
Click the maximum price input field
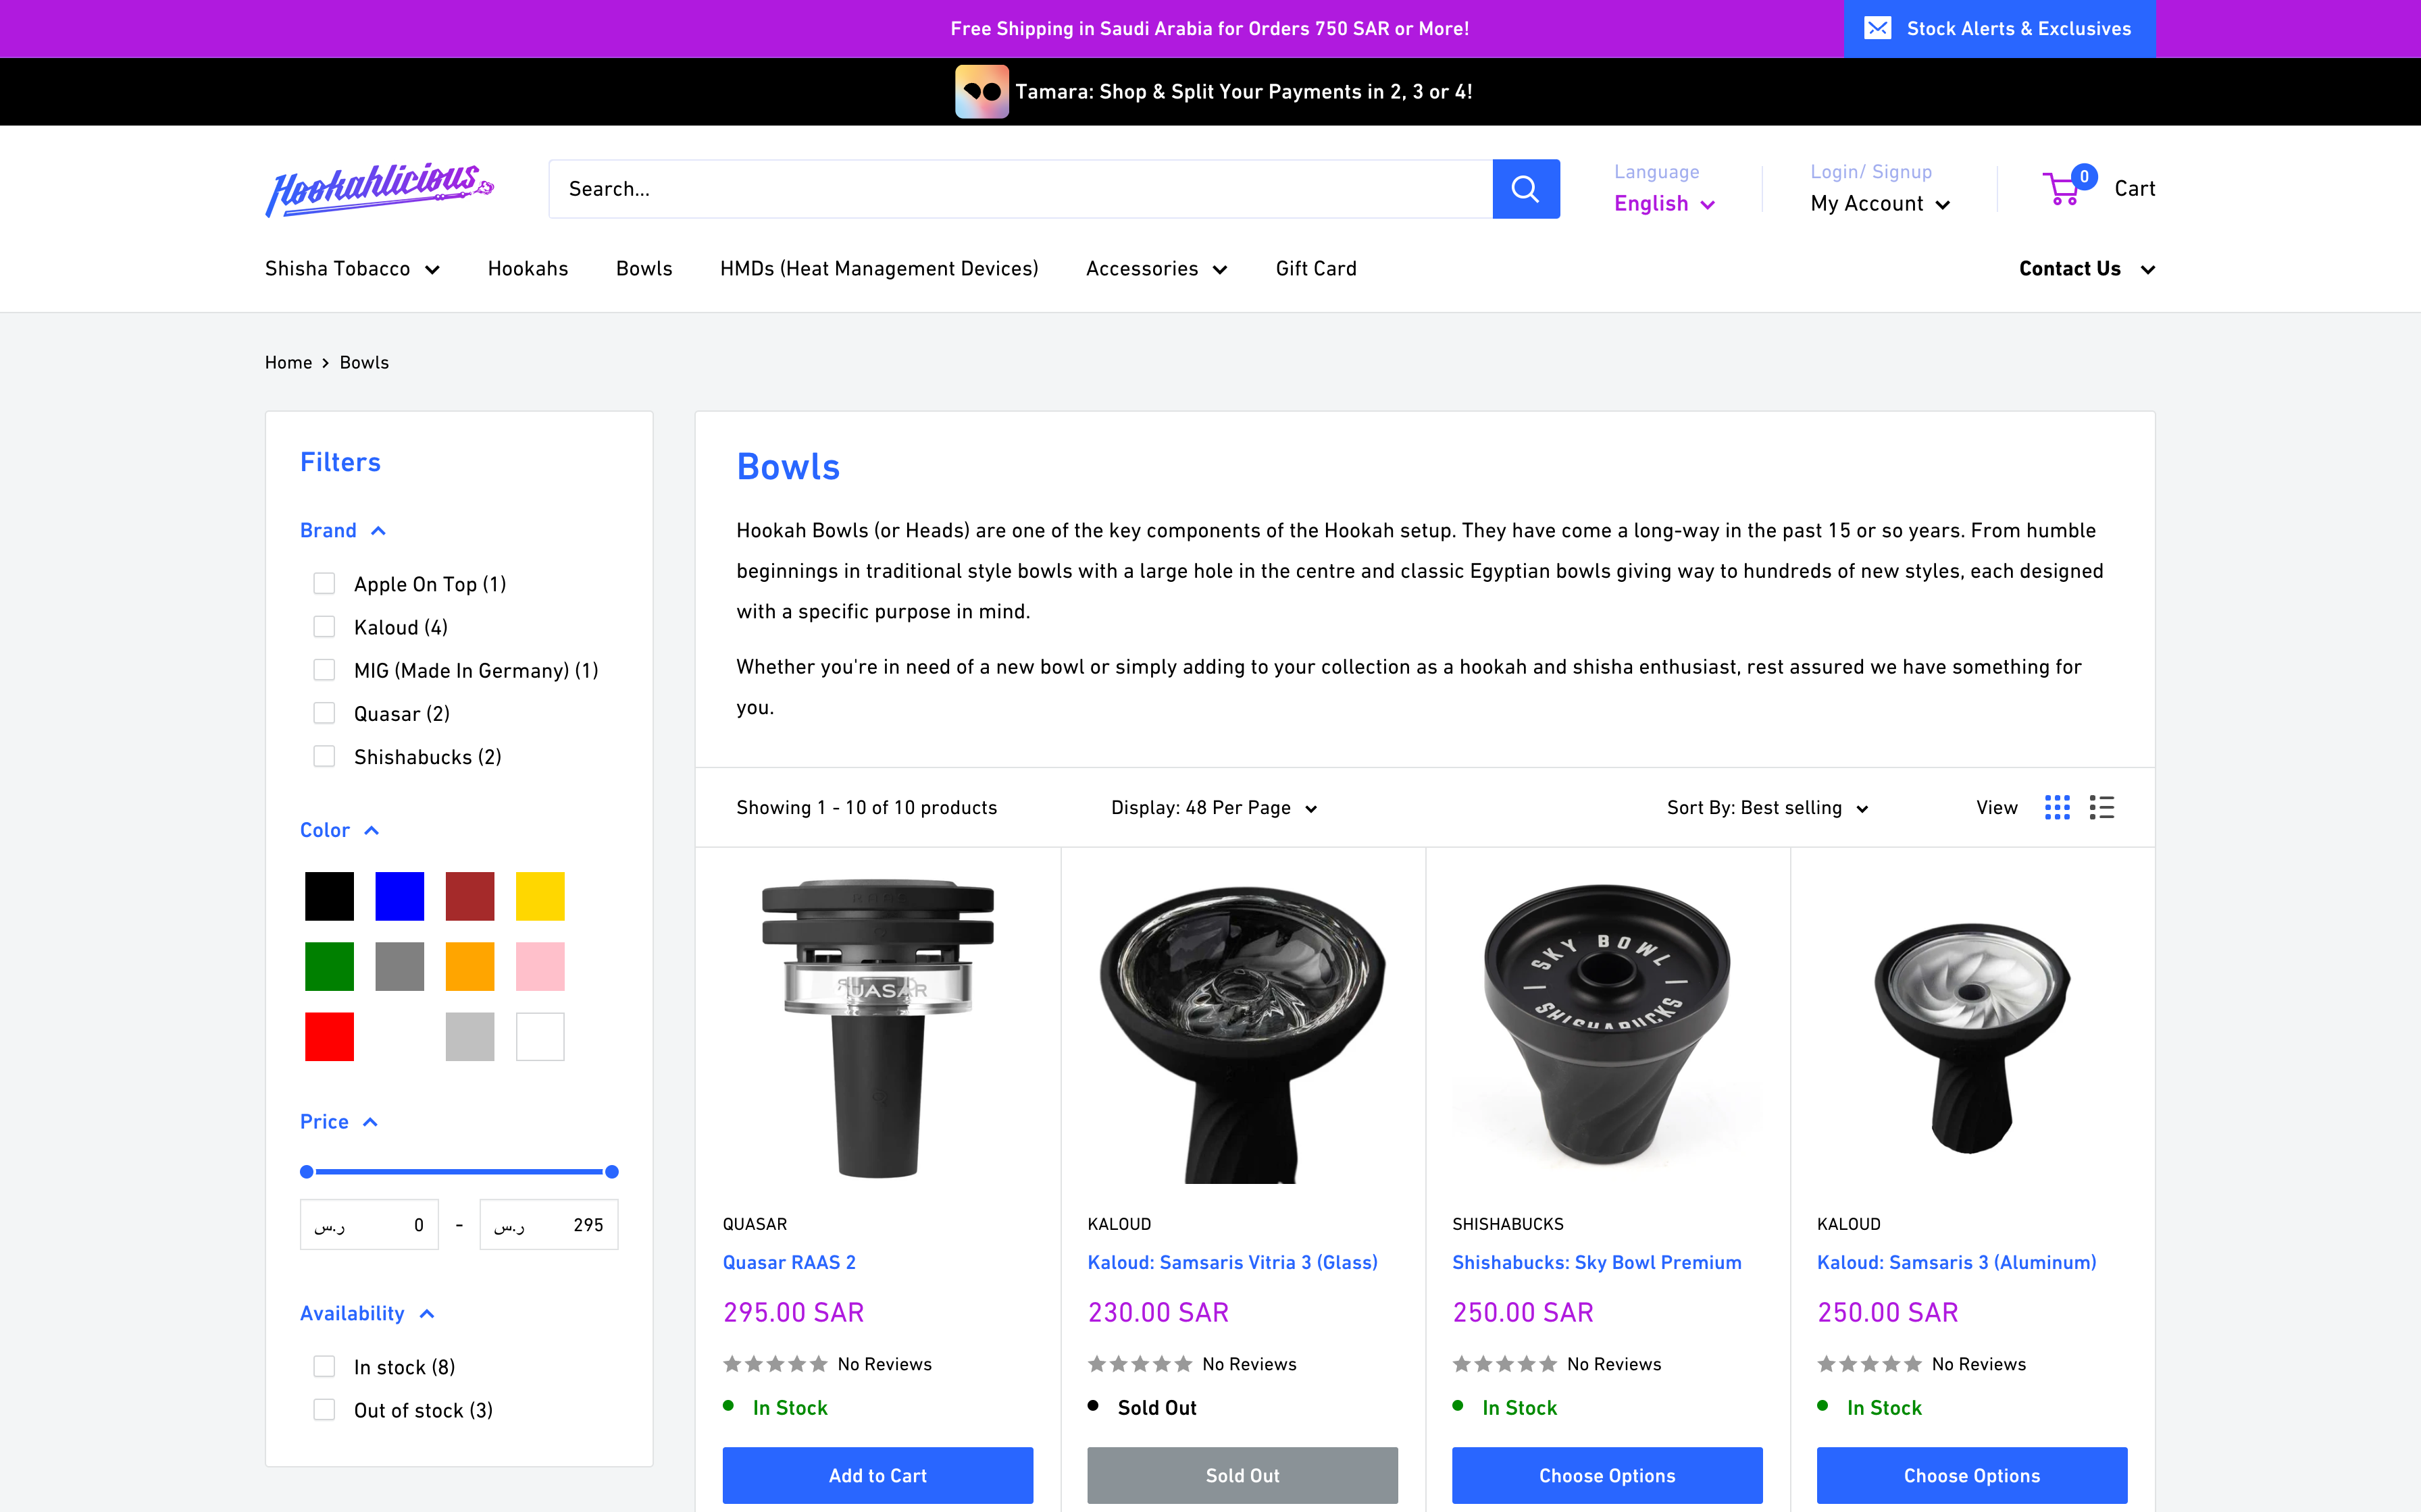(x=549, y=1224)
